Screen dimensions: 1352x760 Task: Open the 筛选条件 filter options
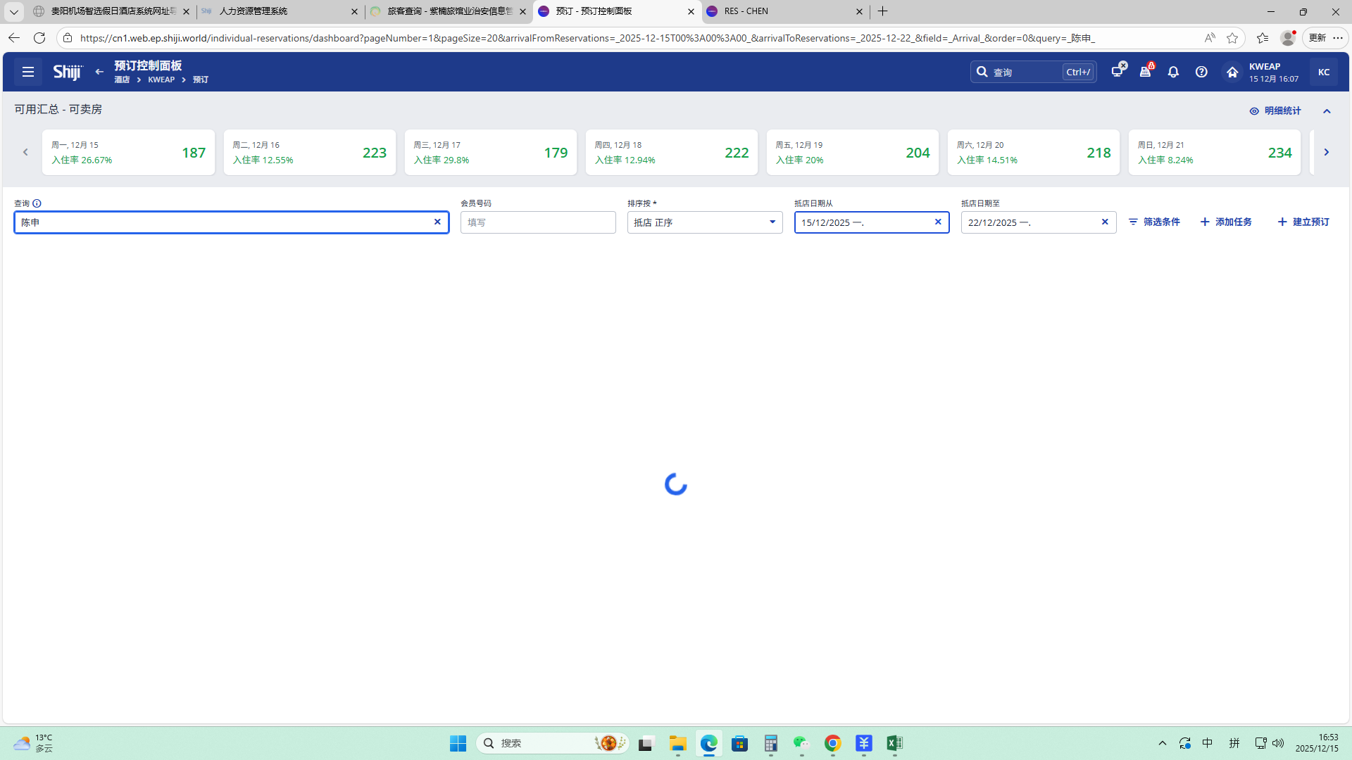click(x=1154, y=222)
